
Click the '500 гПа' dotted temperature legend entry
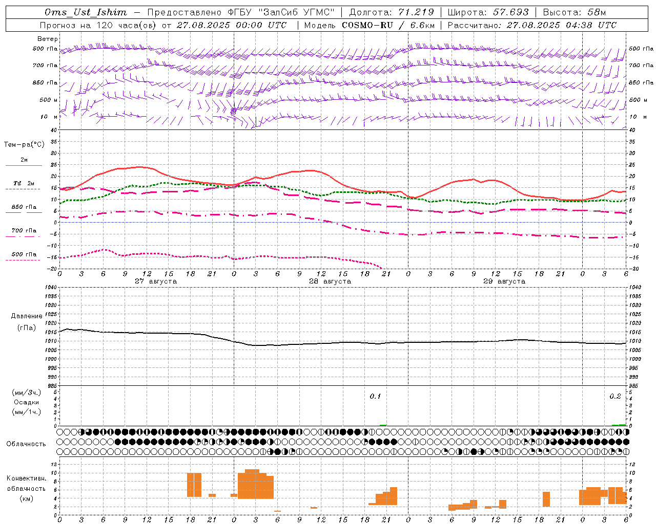pos(24,254)
